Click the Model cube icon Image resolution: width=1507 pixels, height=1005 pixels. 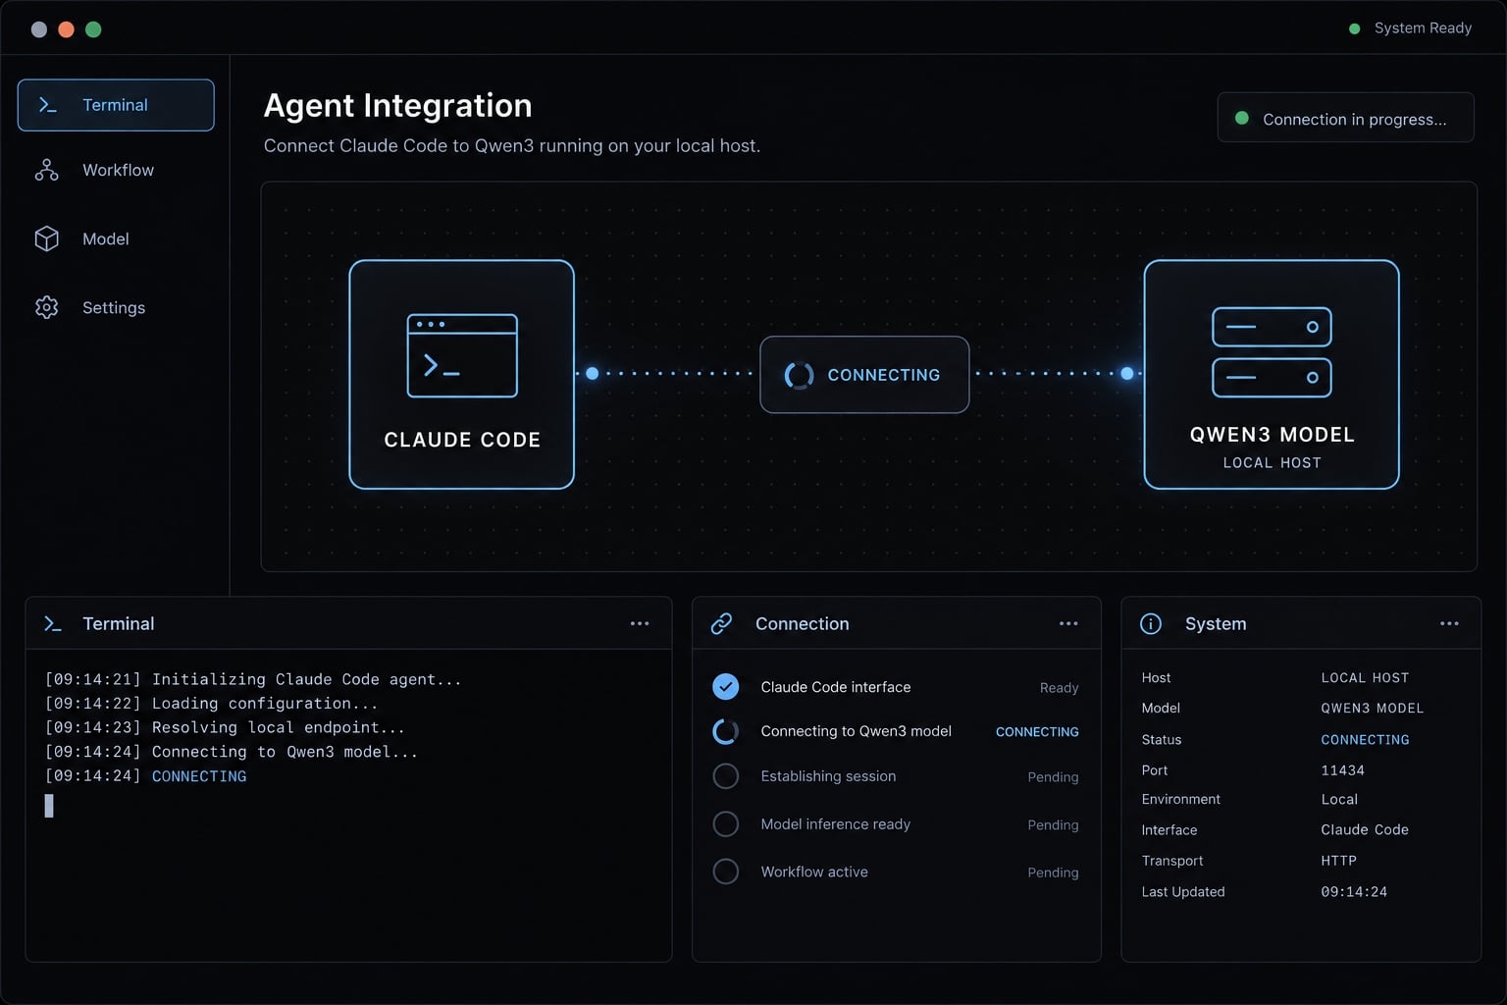pos(46,238)
